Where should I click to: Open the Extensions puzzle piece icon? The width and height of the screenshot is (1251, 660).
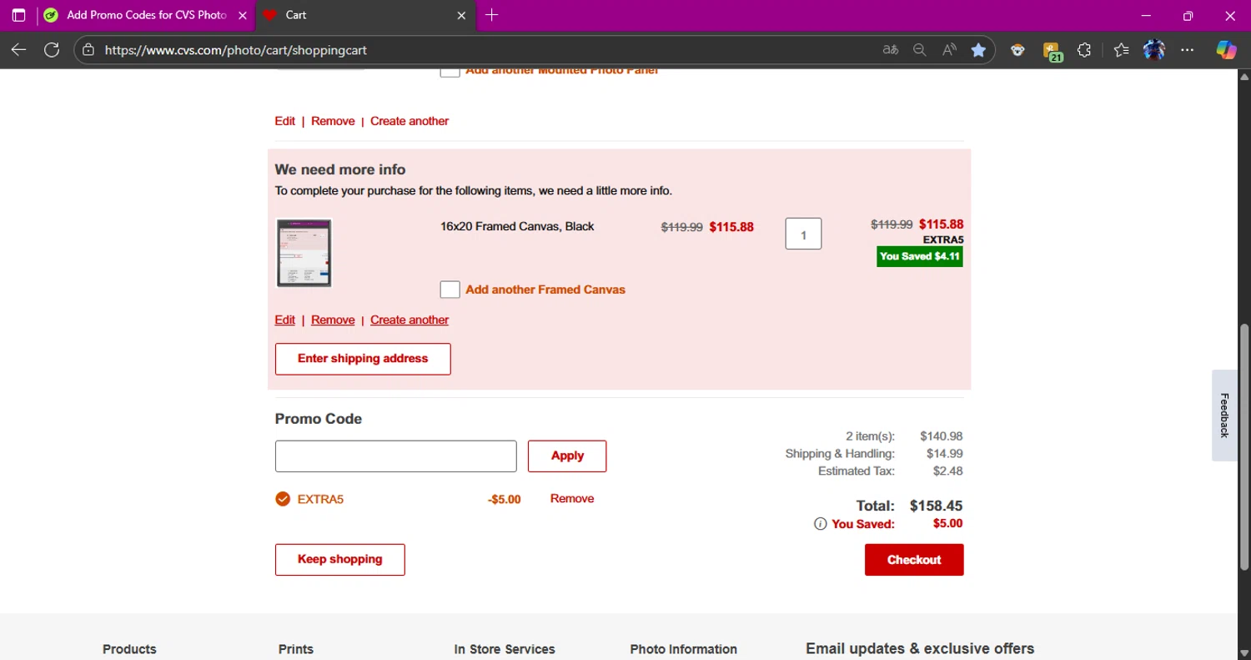(x=1084, y=50)
